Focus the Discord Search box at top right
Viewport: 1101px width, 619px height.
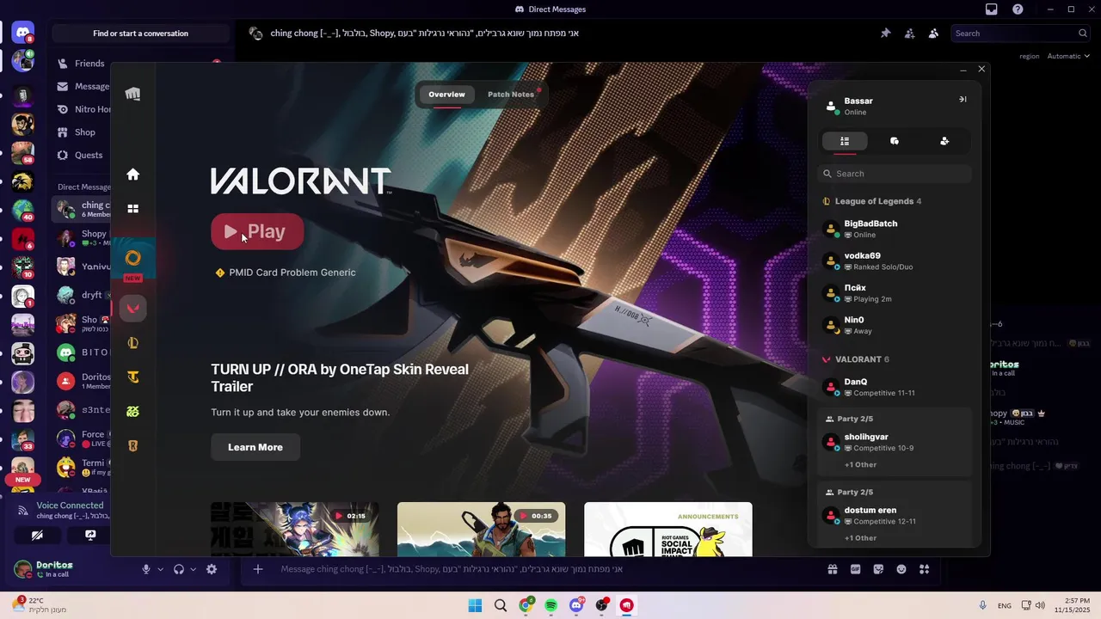pos(1021,34)
